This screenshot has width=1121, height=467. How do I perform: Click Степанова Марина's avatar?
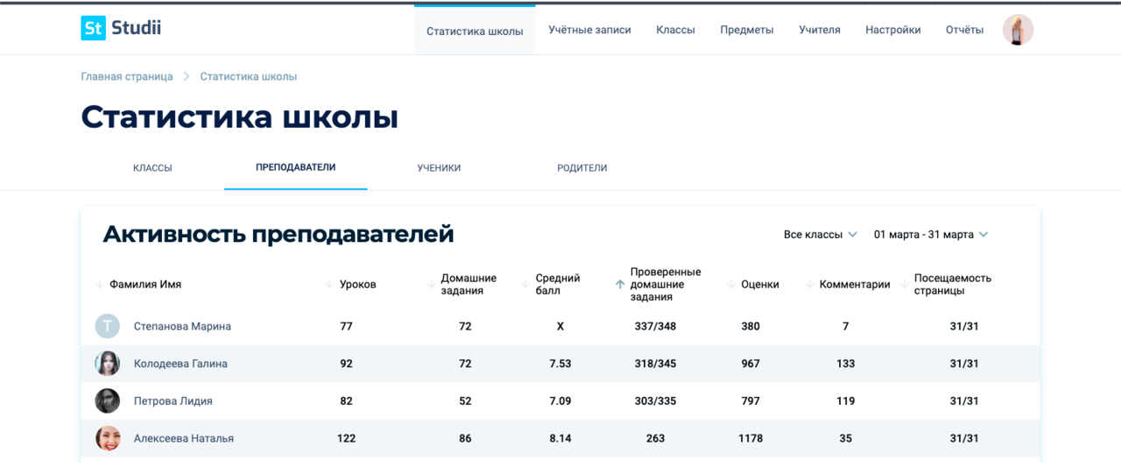click(108, 327)
